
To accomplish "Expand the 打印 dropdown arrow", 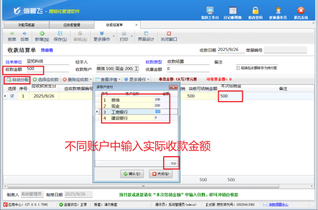I will [x=131, y=37].
